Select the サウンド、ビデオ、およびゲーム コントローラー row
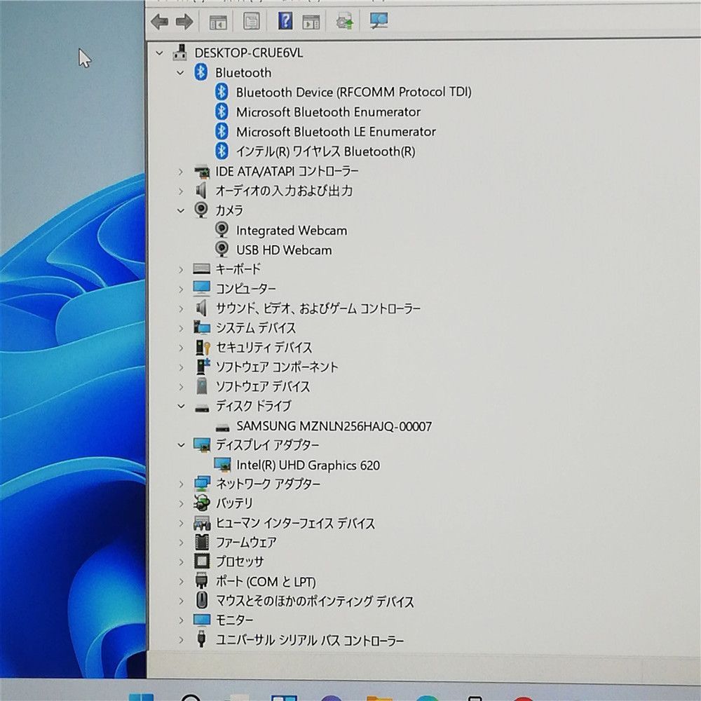This screenshot has height=701, width=701. pos(318,308)
